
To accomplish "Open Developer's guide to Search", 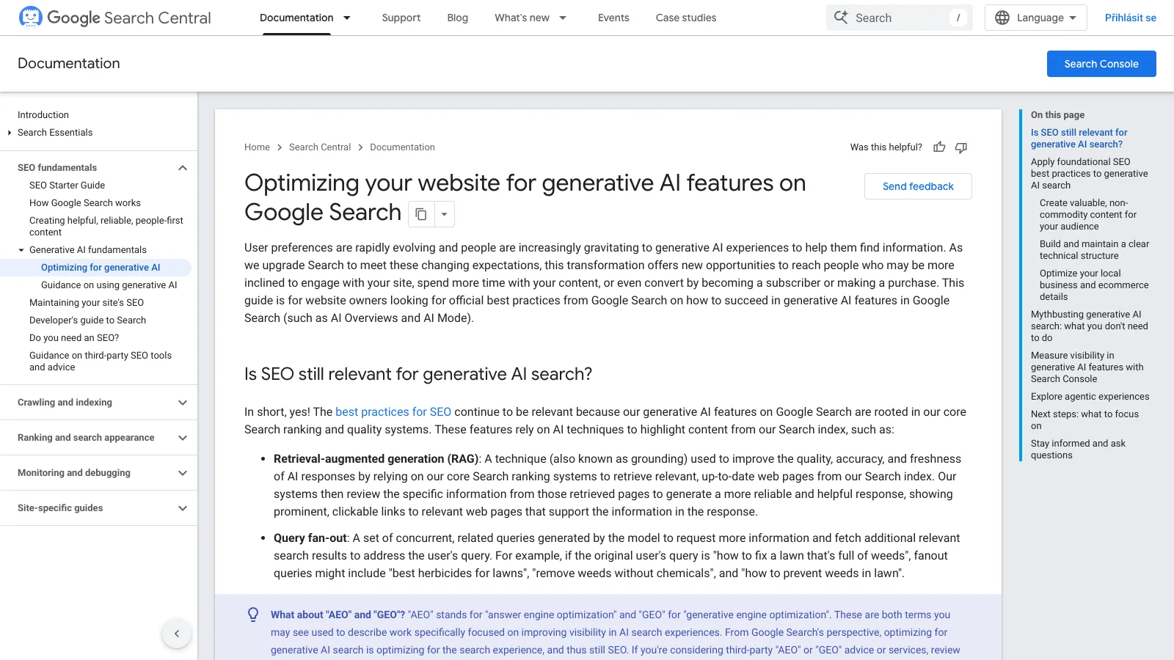I will pyautogui.click(x=87, y=320).
